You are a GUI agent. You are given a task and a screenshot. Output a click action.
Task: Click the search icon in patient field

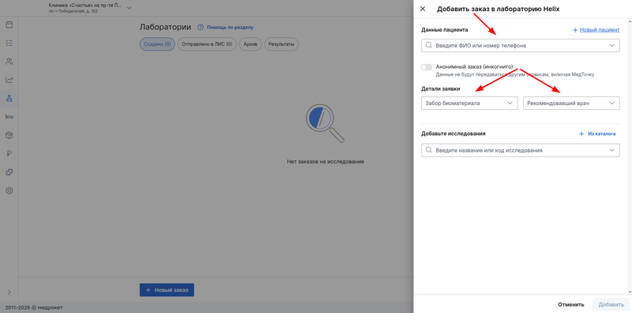click(428, 46)
